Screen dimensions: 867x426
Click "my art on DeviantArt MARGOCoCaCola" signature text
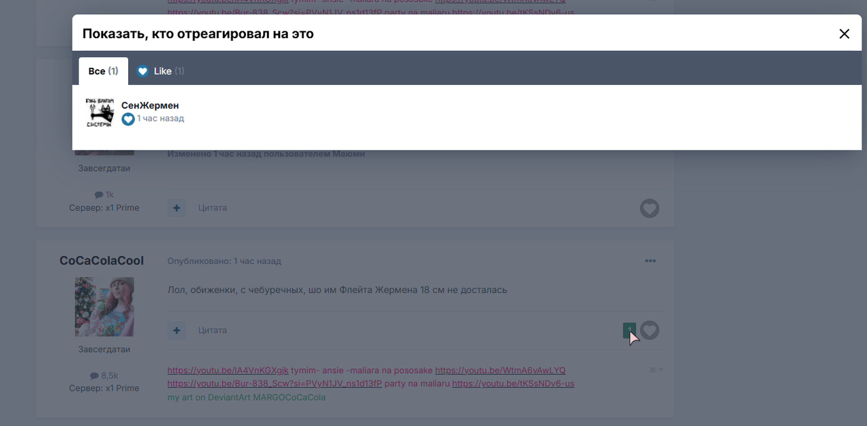point(247,397)
